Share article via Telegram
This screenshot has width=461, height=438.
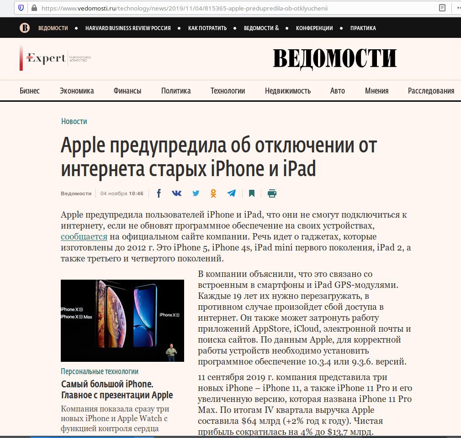[231, 193]
